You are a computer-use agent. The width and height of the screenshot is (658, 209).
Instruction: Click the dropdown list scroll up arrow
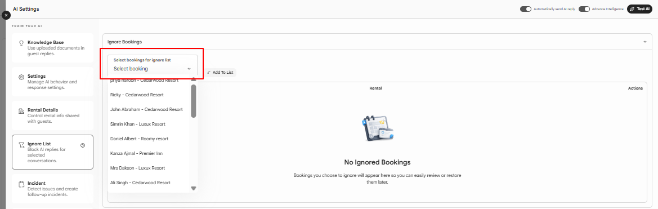[194, 79]
